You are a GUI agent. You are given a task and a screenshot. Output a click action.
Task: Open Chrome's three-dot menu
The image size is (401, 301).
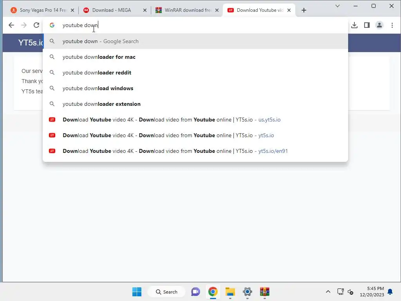[392, 25]
